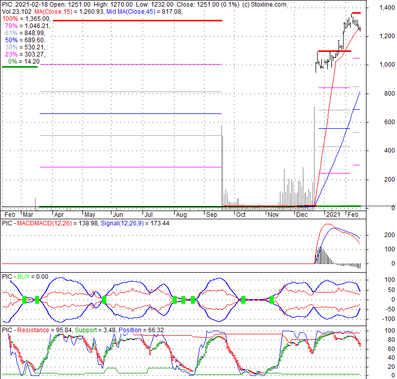Image resolution: width=397 pixels, height=379 pixels.
Task: Select the Mid MA(Close,45) legend label
Action: 131,12
